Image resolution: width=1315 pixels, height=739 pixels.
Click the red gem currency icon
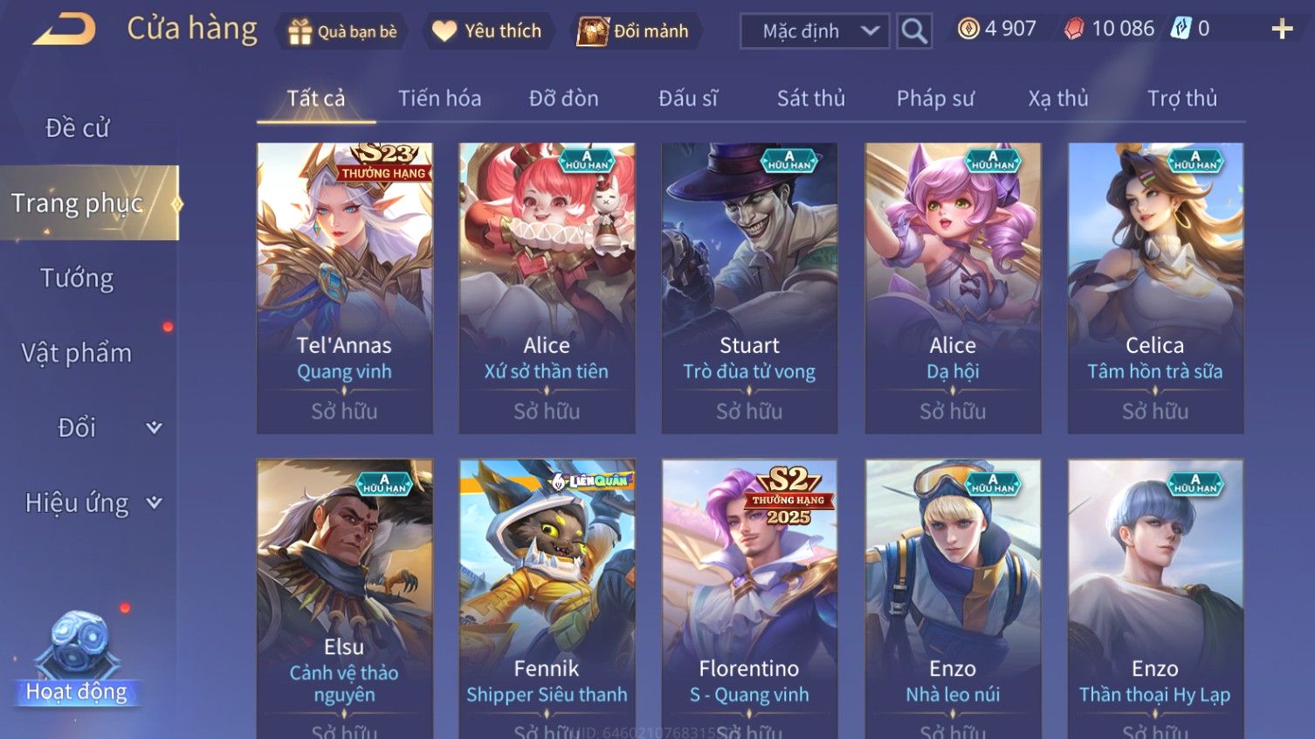pyautogui.click(x=1074, y=29)
